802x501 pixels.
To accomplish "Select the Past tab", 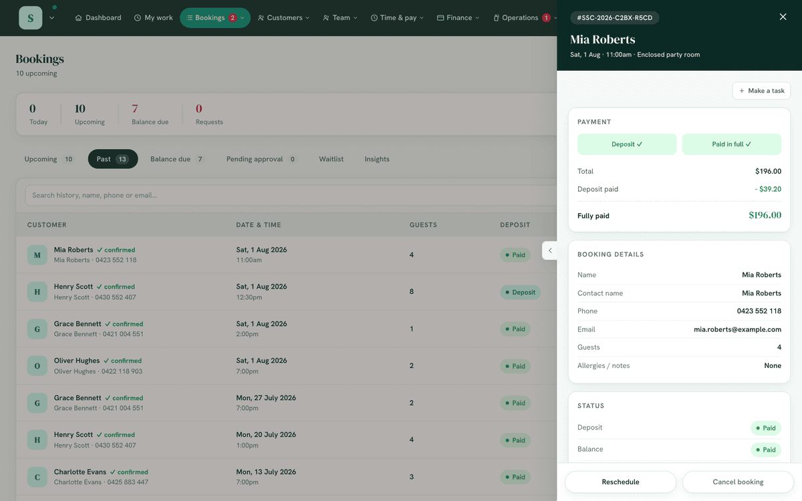I will pos(113,159).
